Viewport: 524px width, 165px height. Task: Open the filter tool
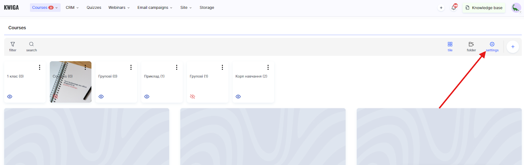point(12,46)
